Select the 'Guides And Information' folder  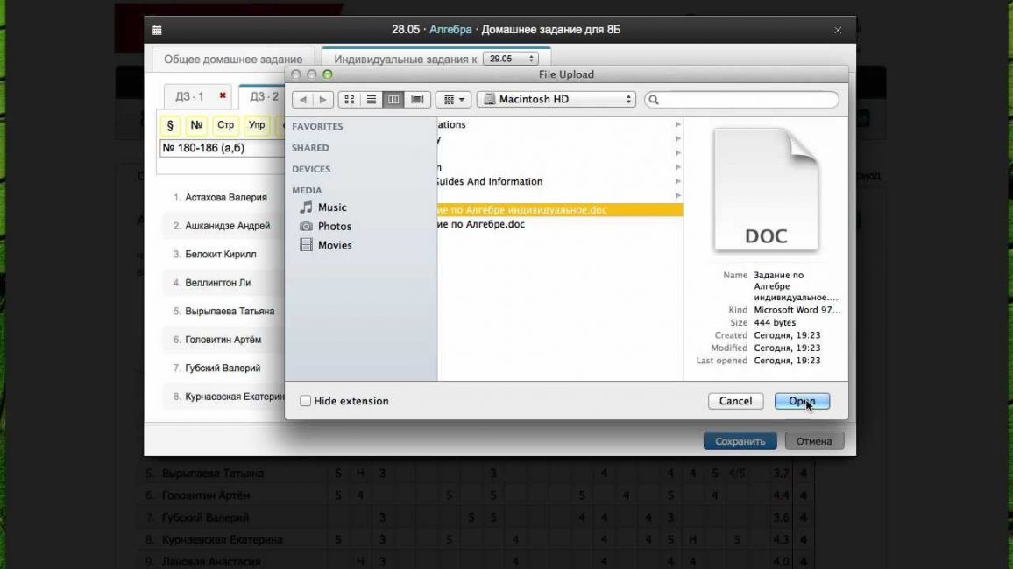pos(559,181)
